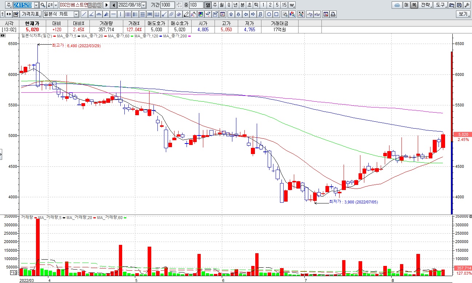Select the Fibonacci arc drawing tool
The image size is (472, 283).
(99, 14)
